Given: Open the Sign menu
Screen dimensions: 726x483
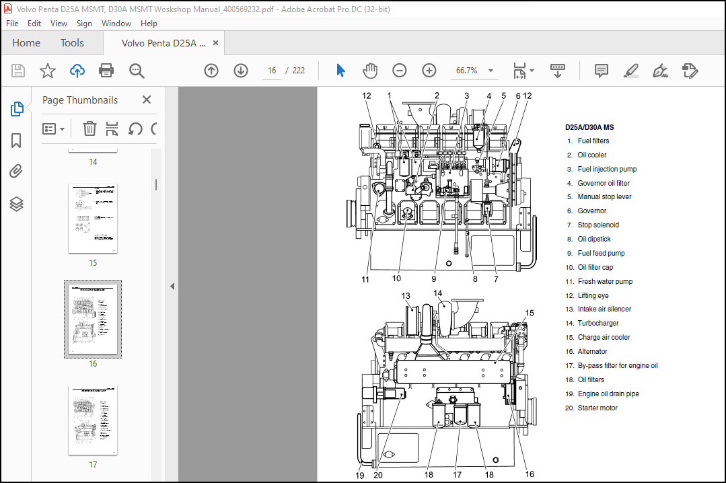Looking at the screenshot, I should [x=84, y=23].
